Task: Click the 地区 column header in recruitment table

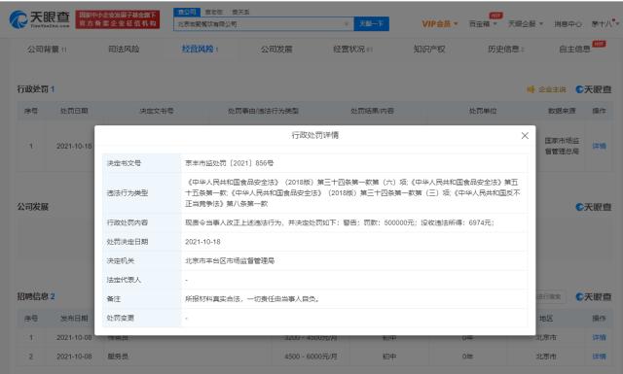Action: point(546,318)
